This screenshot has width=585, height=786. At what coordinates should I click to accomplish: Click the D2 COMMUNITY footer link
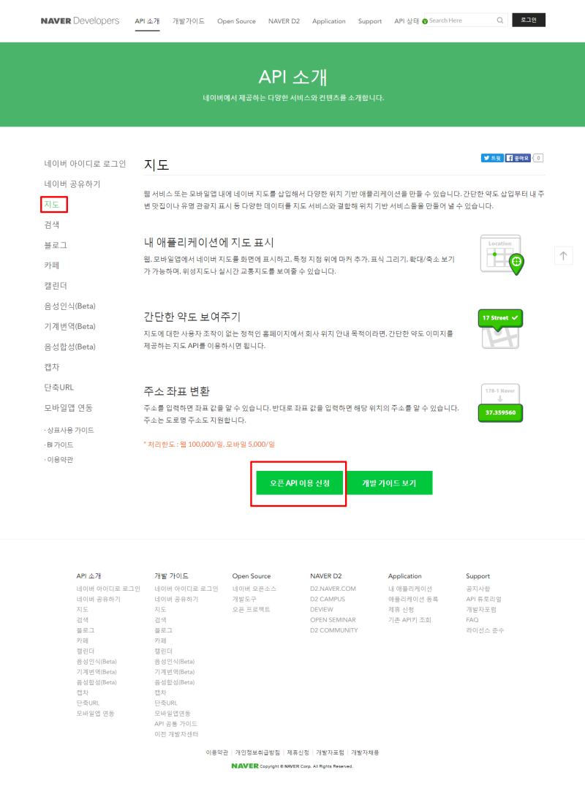334,630
